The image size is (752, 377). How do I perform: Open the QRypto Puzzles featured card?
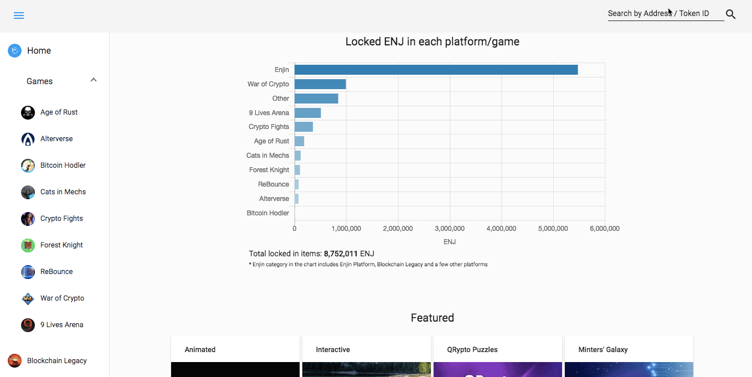pos(498,356)
